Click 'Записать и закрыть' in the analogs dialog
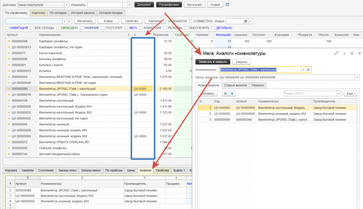363x209 pixels. coord(213,62)
